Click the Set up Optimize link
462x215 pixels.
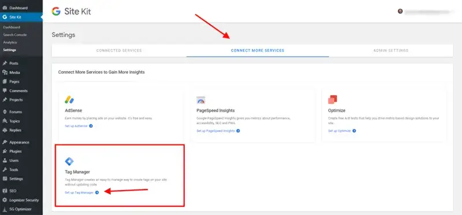pyautogui.click(x=340, y=131)
